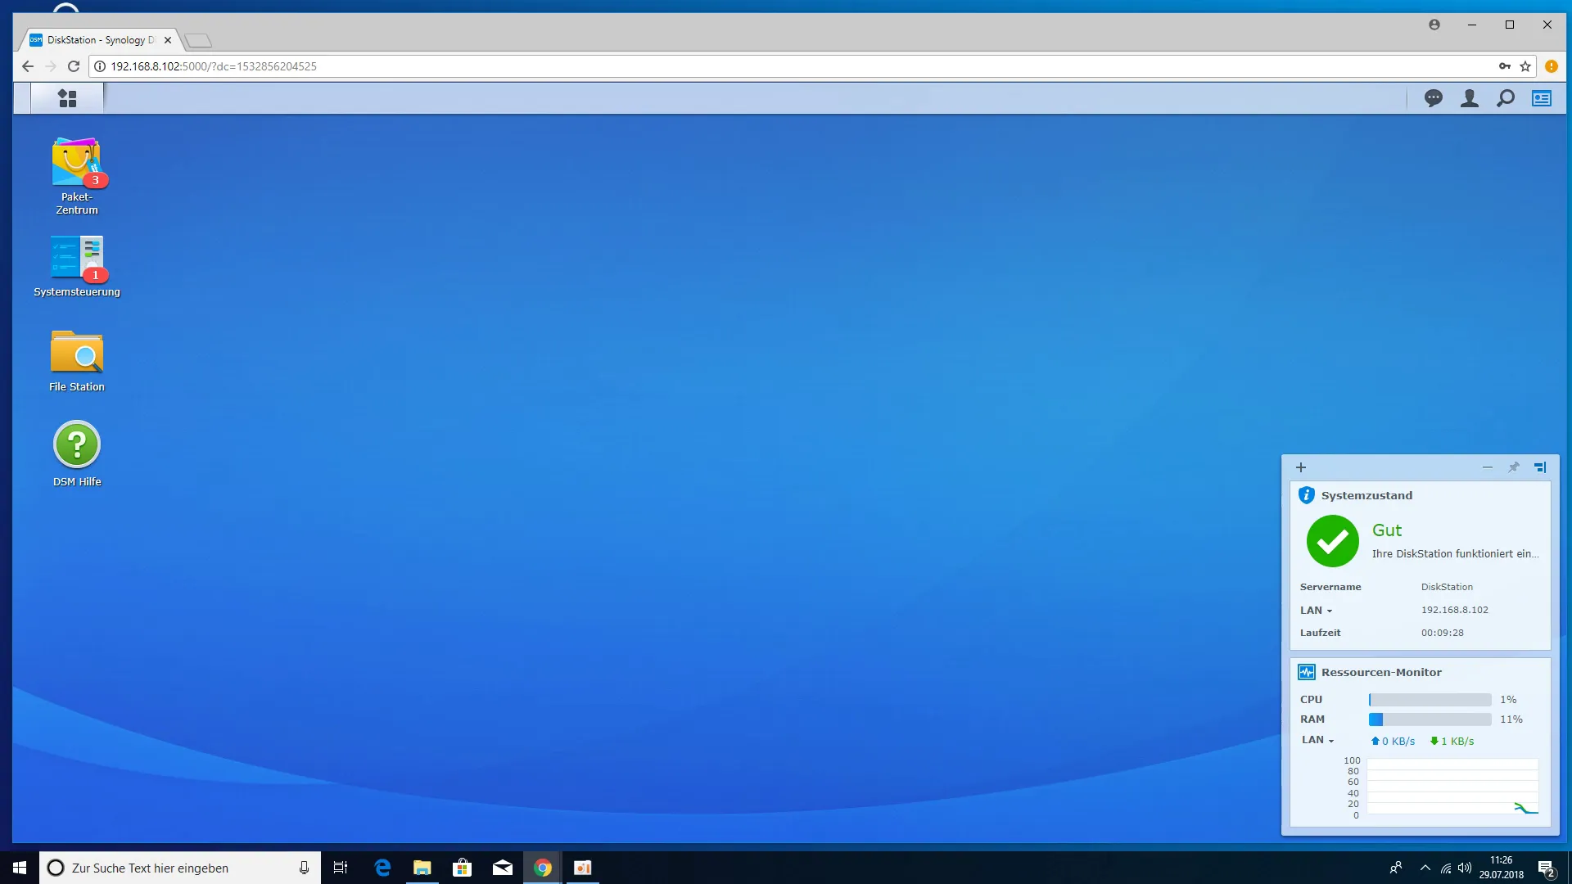Dock the widget panel using right icon

(x=1540, y=467)
